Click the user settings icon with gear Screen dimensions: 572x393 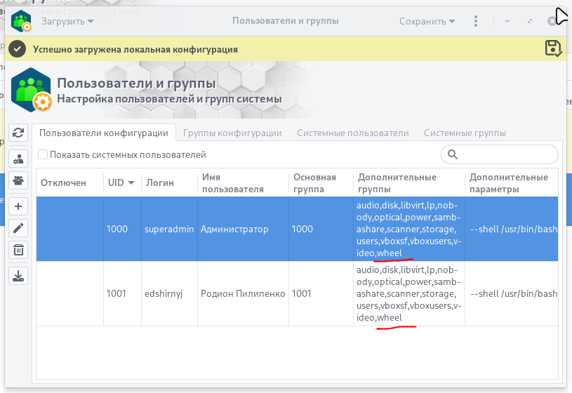(19, 158)
